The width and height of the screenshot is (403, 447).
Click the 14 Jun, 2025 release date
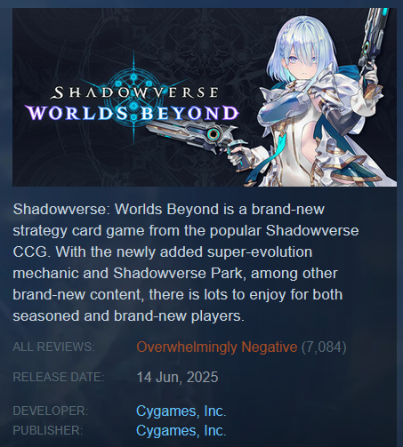pos(177,378)
